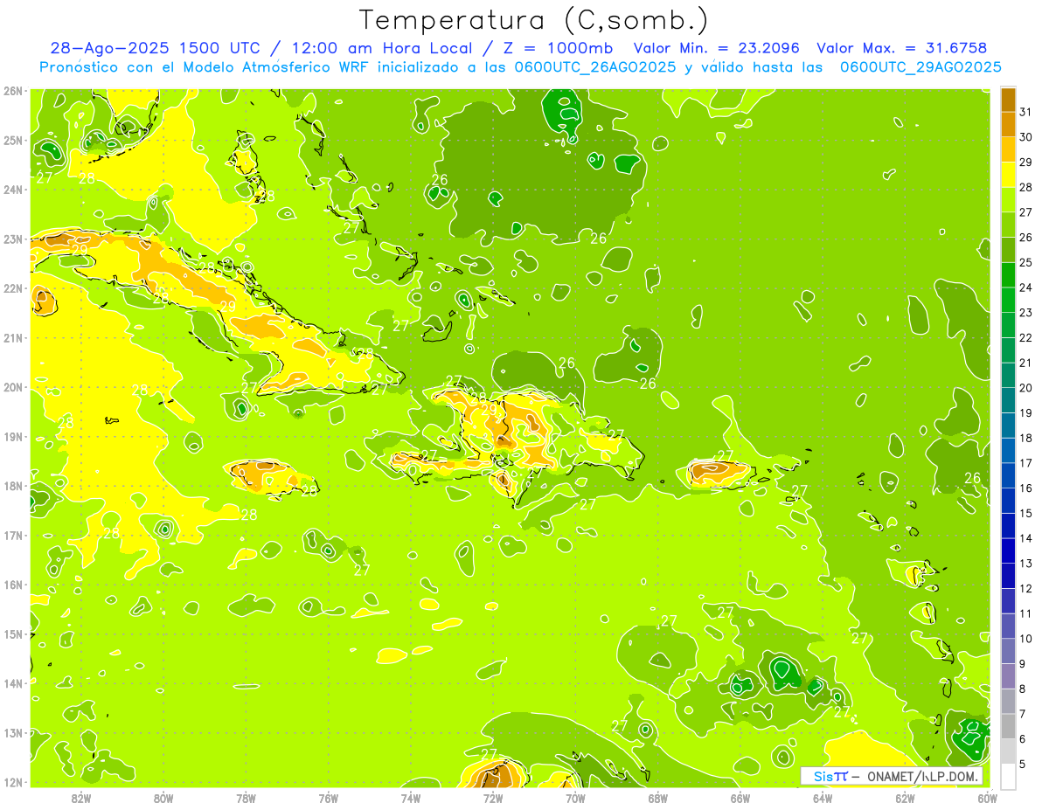Click the "Valor Min. = 23.2096" value

pyautogui.click(x=717, y=48)
